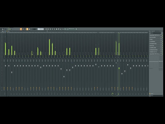Viewport: 165px width, 124px height.
Task: Open the mixer output dropdown at panel bottom
Action: [x=157, y=96]
